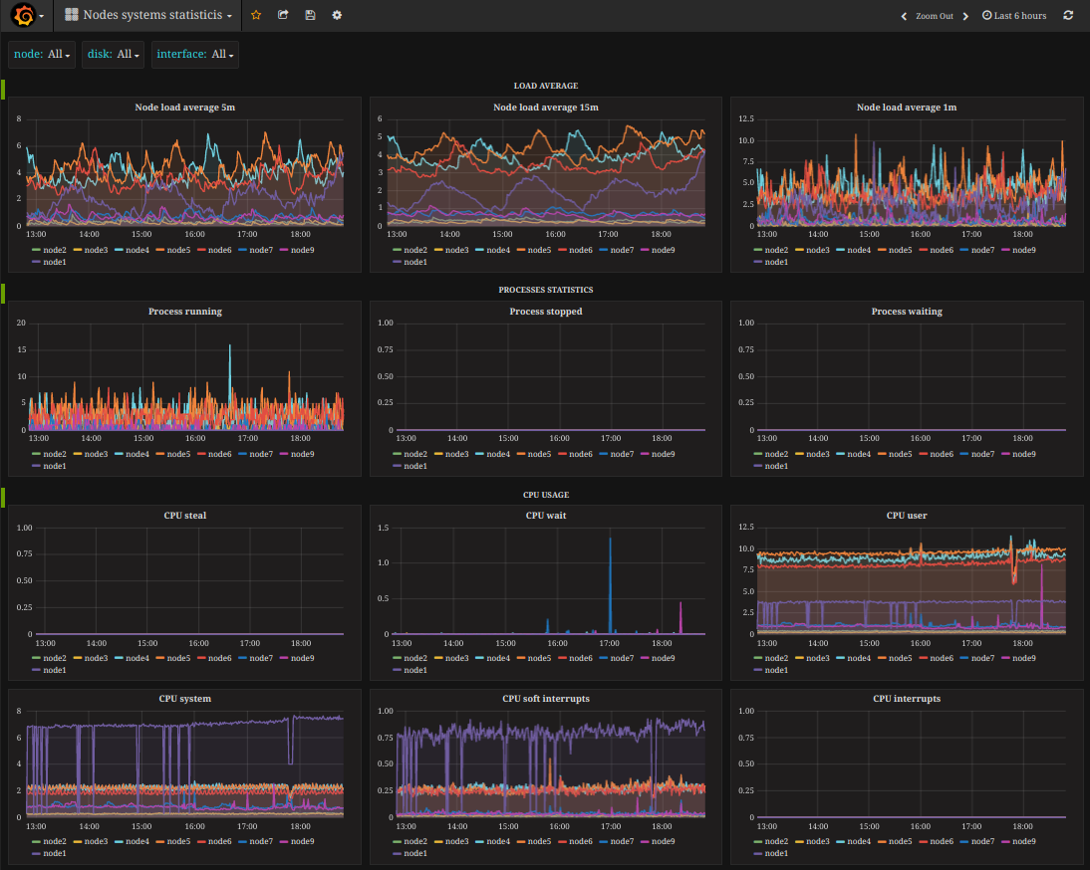Screen dimensions: 1090x870
Task: Open Last 6 hours time picker
Action: pos(1014,16)
